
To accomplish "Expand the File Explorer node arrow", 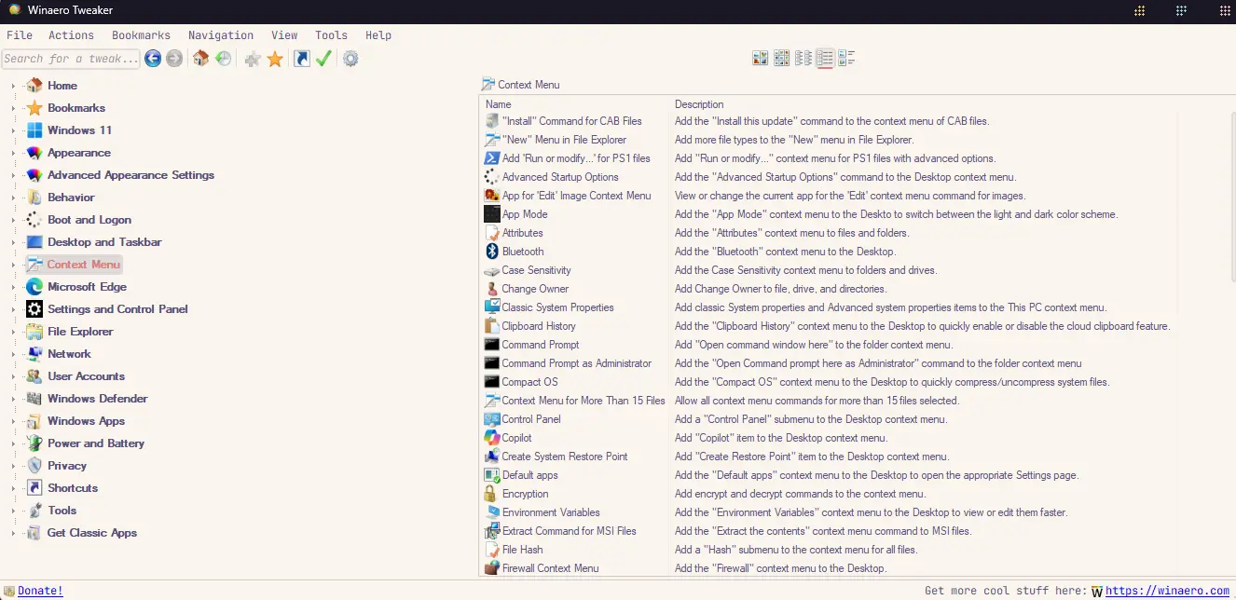I will (13, 332).
